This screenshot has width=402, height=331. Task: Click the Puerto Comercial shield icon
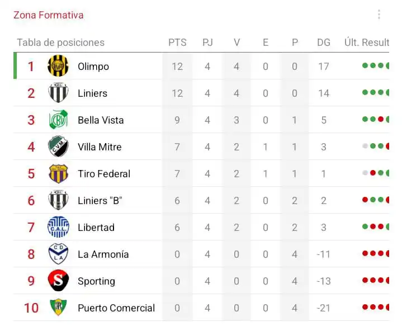58,307
